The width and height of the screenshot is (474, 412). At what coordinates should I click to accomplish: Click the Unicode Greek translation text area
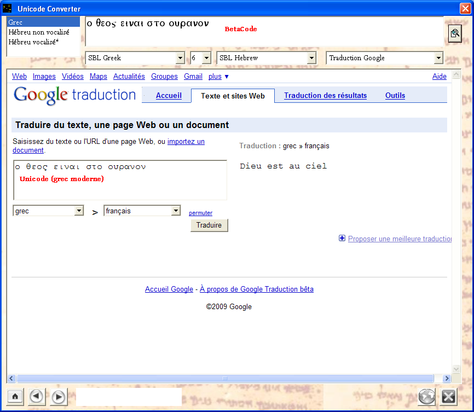pos(120,180)
